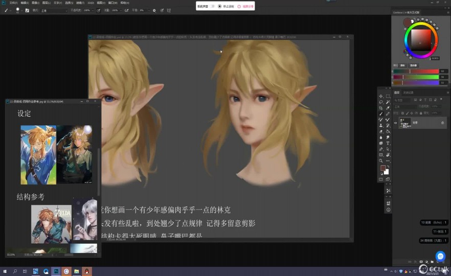Toggle layer filter switch in Layers panel
The image size is (451, 276).
pos(441,100)
